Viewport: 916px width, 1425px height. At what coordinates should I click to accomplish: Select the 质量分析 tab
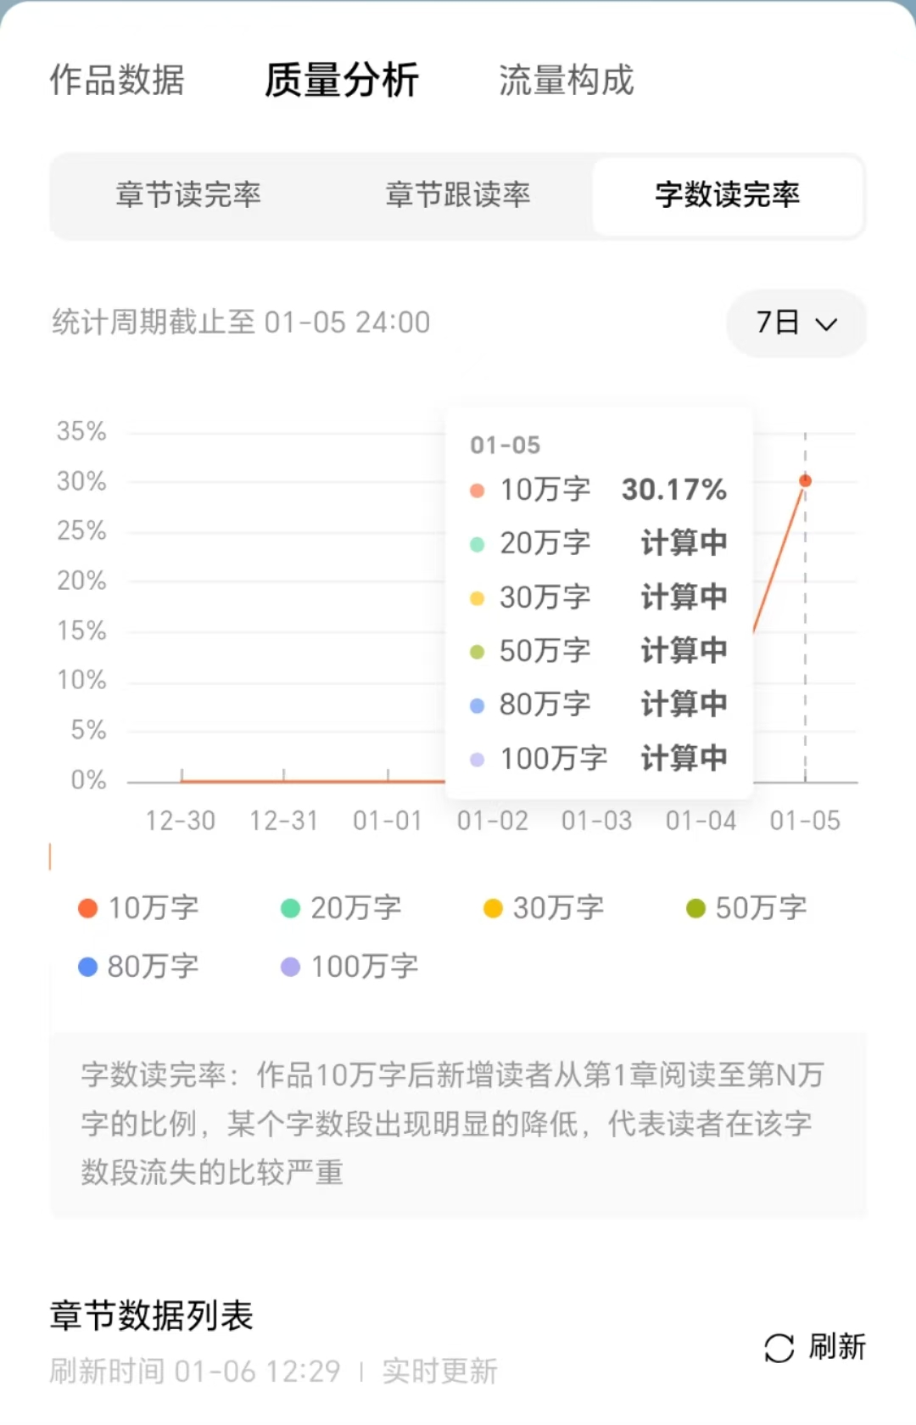point(341,80)
